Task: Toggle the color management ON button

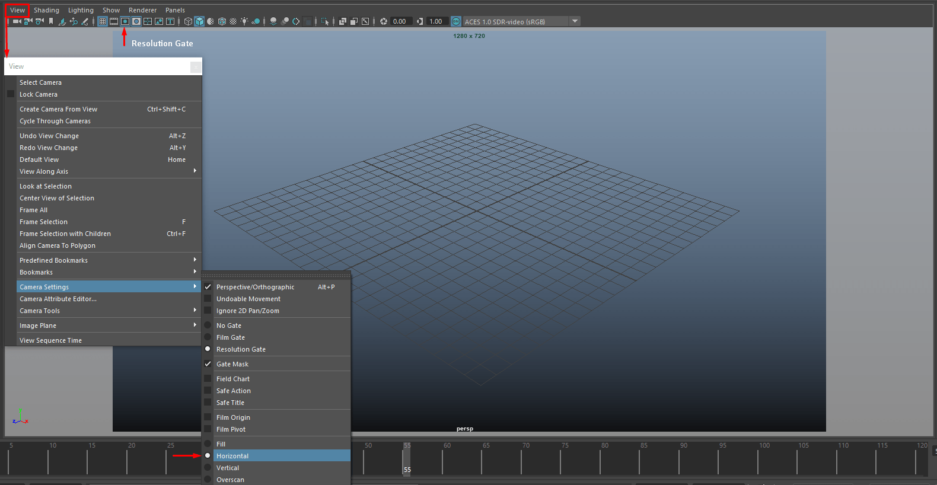Action: tap(455, 21)
